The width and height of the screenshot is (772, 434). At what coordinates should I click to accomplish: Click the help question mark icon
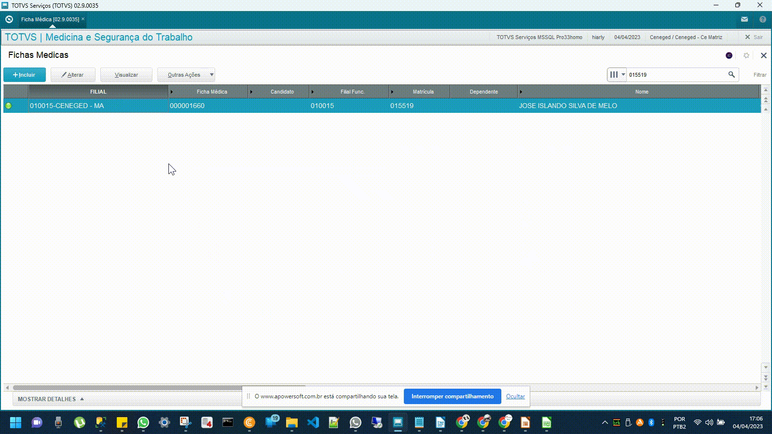tap(763, 19)
